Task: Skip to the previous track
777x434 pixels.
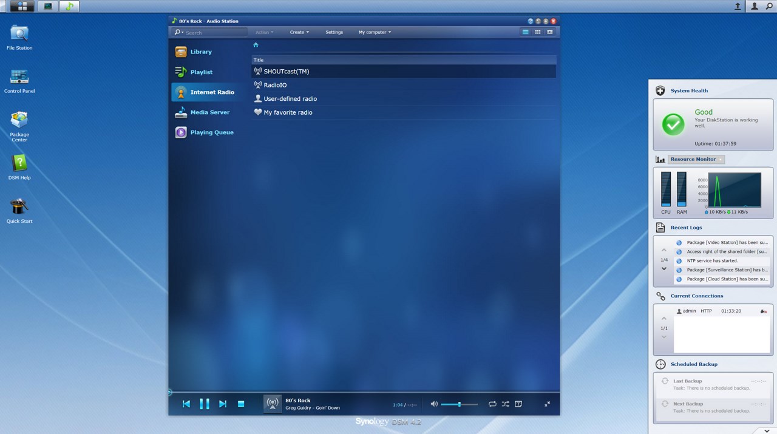Action: coord(186,404)
